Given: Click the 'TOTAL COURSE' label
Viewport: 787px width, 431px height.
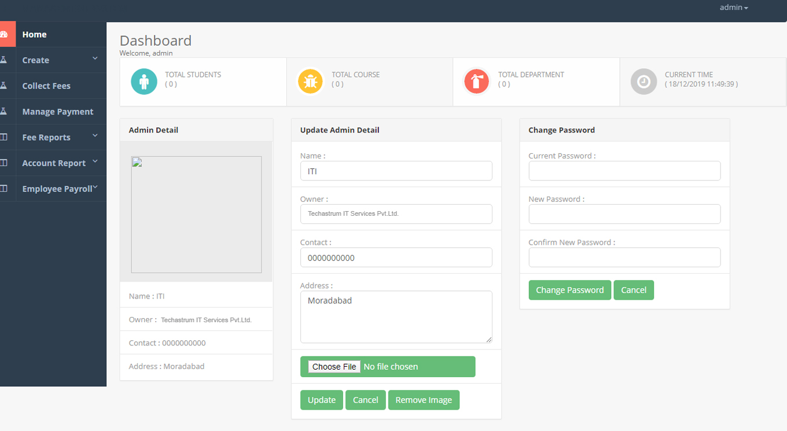Looking at the screenshot, I should pos(356,75).
